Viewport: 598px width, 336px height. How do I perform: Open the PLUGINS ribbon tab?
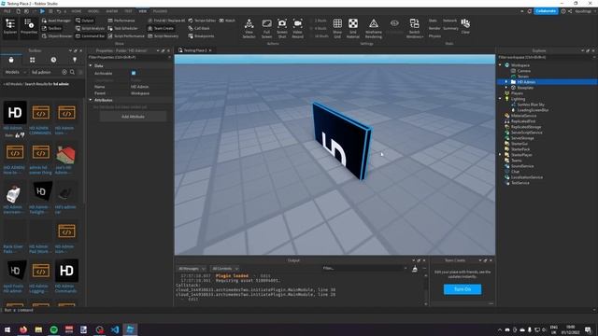click(x=160, y=11)
